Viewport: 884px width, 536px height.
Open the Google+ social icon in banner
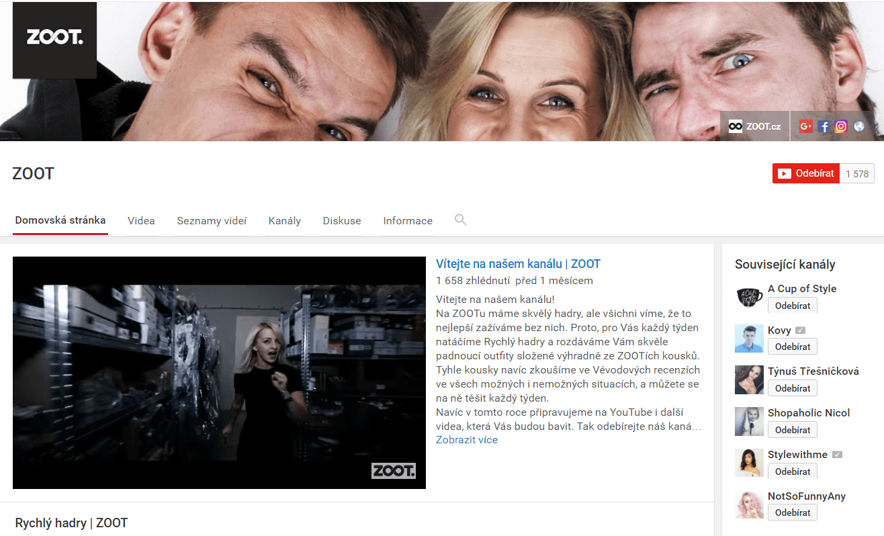click(806, 126)
